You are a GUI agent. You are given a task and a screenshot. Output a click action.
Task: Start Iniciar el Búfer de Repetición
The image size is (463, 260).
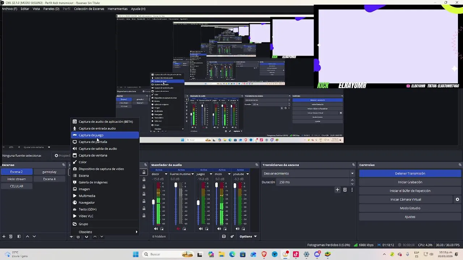(x=410, y=191)
